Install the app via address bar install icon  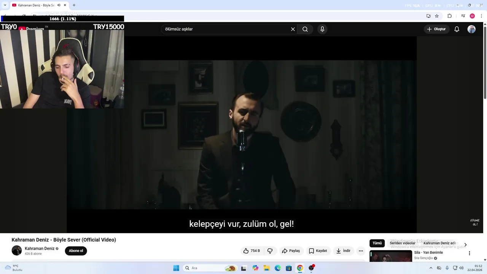point(428,16)
